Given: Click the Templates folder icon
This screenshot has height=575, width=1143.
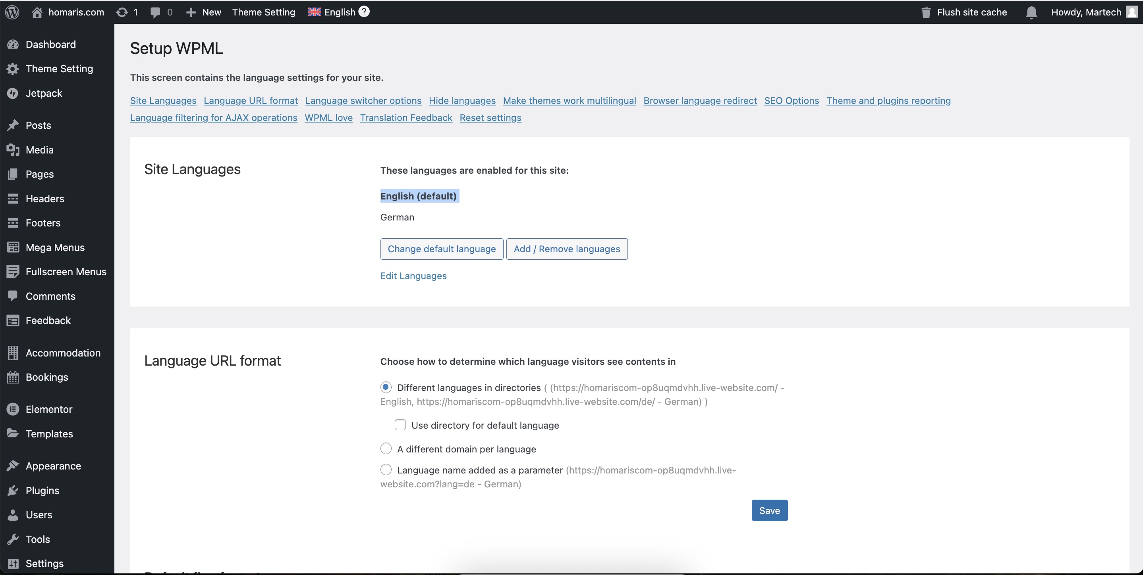Looking at the screenshot, I should point(13,433).
